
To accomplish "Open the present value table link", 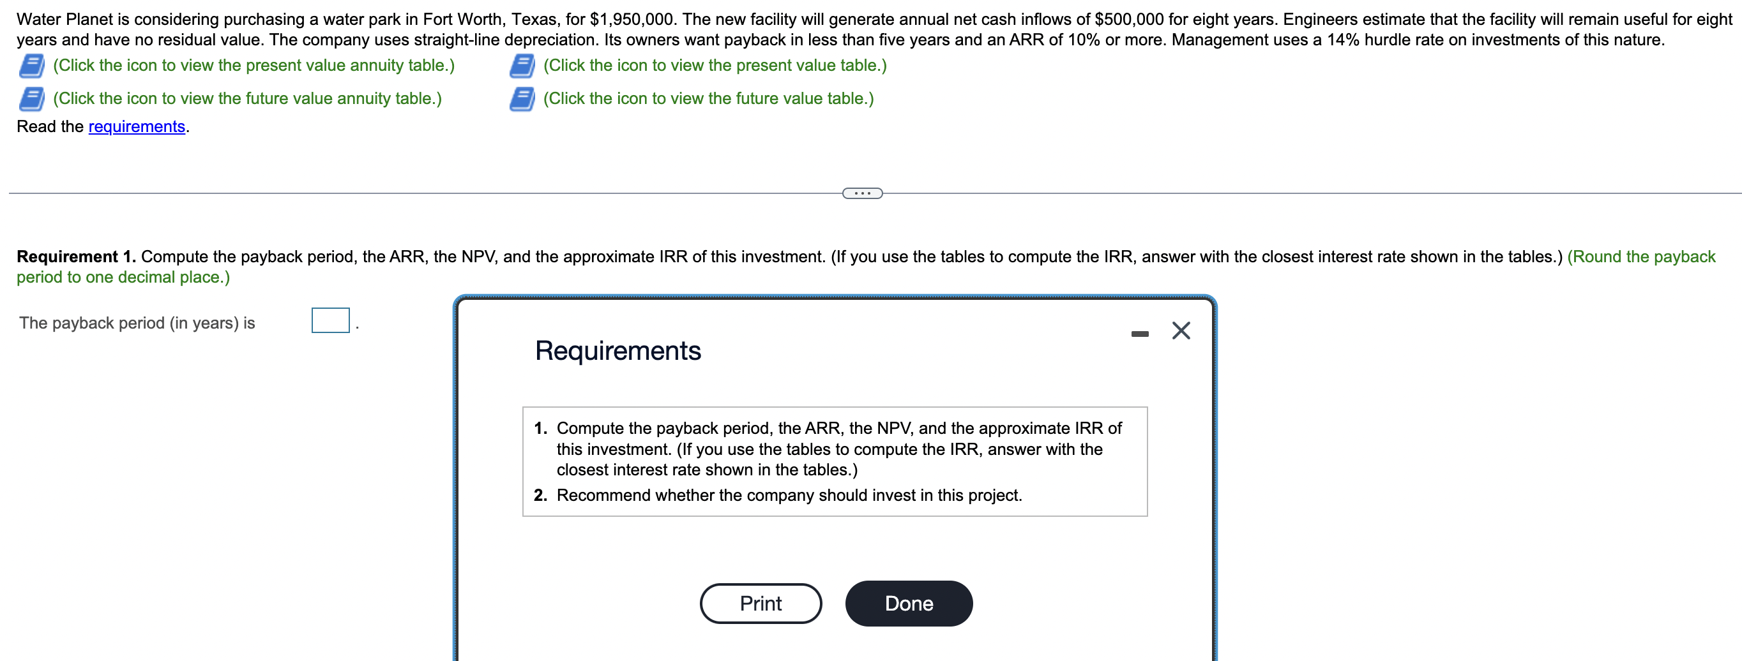I will point(713,65).
